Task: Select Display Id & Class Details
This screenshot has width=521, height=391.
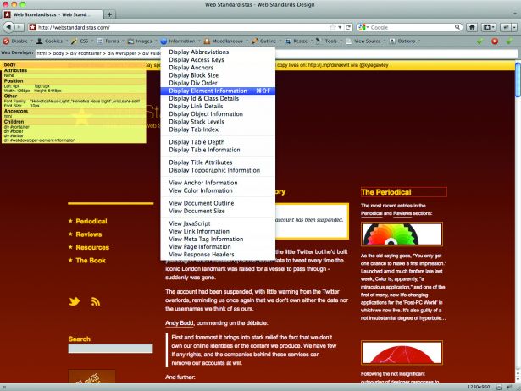Action: click(x=218, y=98)
